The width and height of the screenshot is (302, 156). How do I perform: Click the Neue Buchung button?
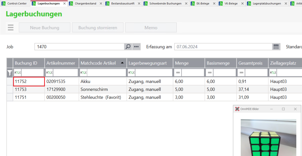click(45, 28)
